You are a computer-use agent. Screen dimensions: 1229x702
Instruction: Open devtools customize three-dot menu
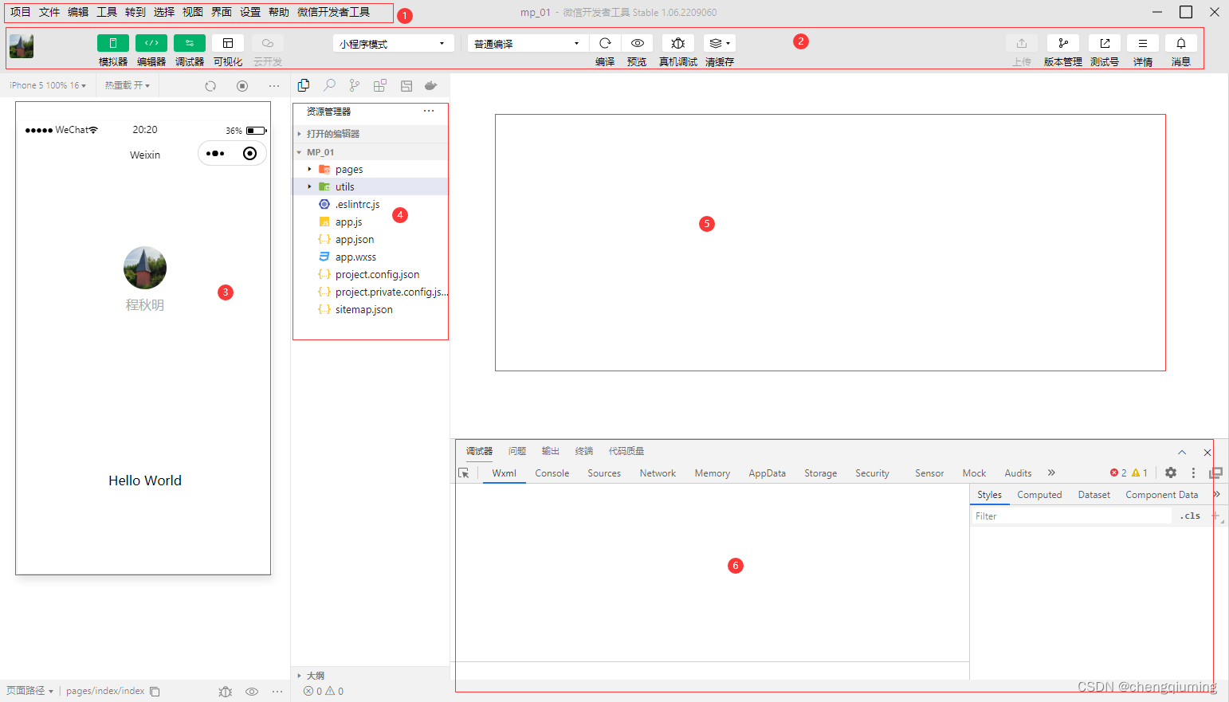tap(1193, 473)
